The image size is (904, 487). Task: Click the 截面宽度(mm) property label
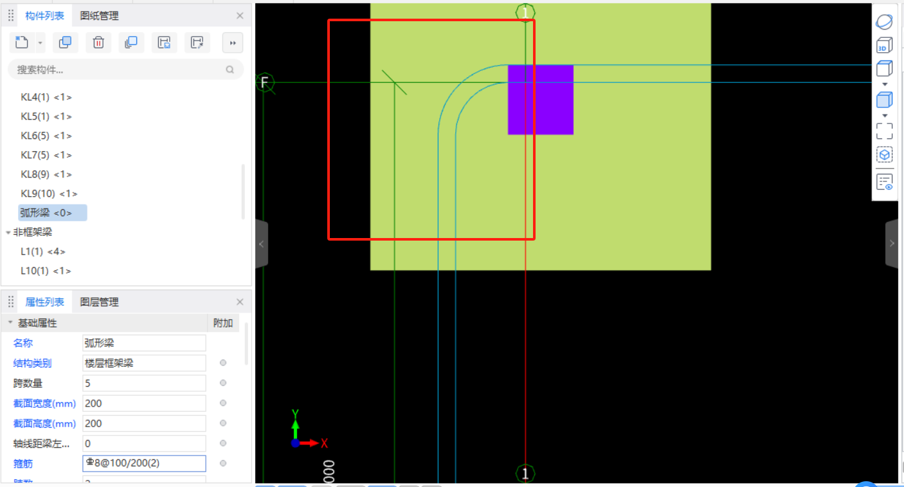click(45, 403)
